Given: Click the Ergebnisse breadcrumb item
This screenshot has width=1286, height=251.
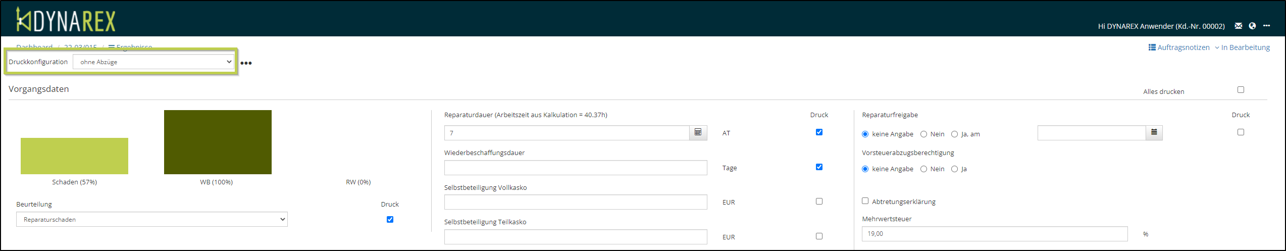Looking at the screenshot, I should click(133, 46).
